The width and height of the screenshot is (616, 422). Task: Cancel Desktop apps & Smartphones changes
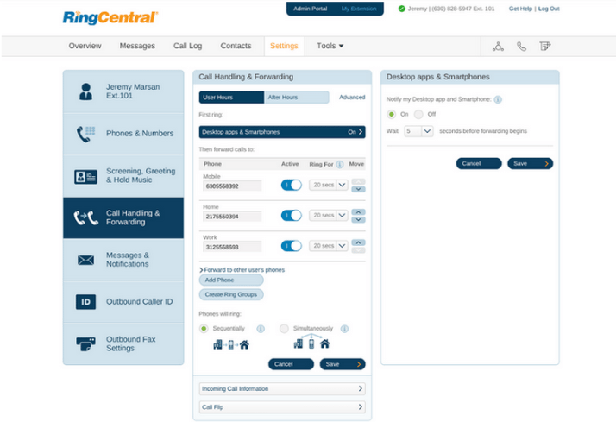click(x=479, y=164)
